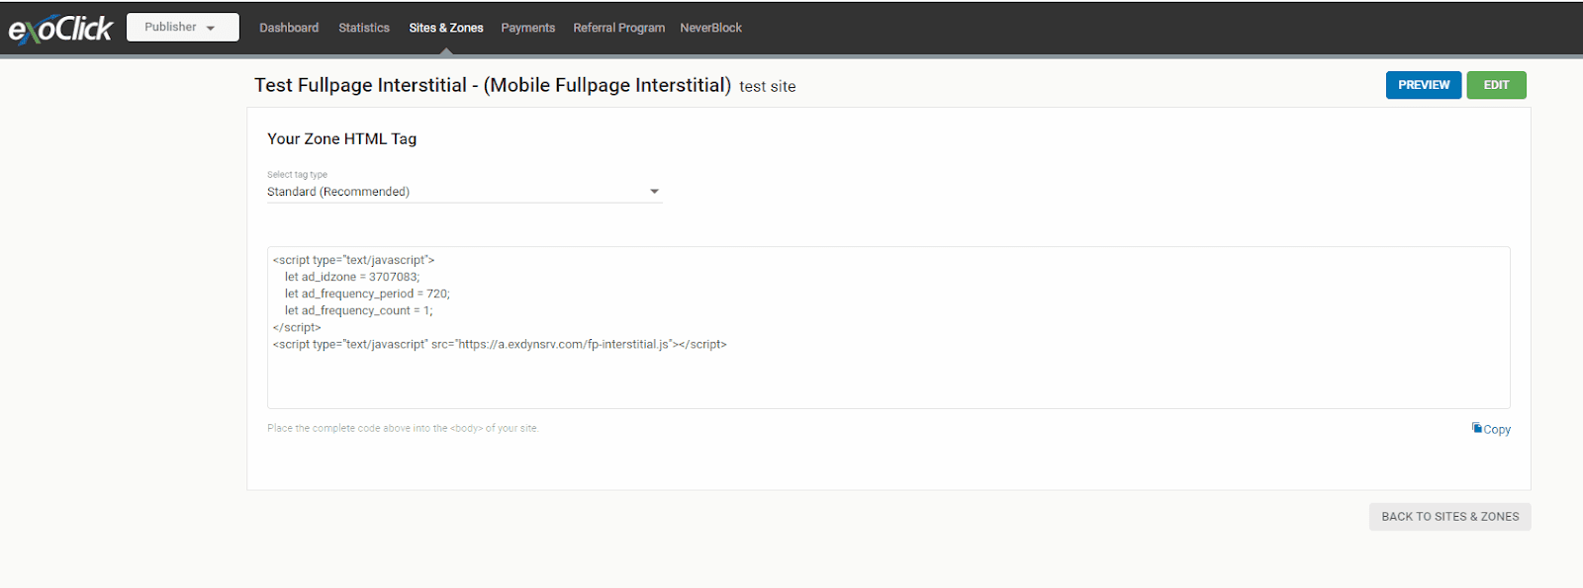This screenshot has height=588, width=1583.
Task: Click the 'let ad_frequency_period = 720;' line
Action: 367,294
